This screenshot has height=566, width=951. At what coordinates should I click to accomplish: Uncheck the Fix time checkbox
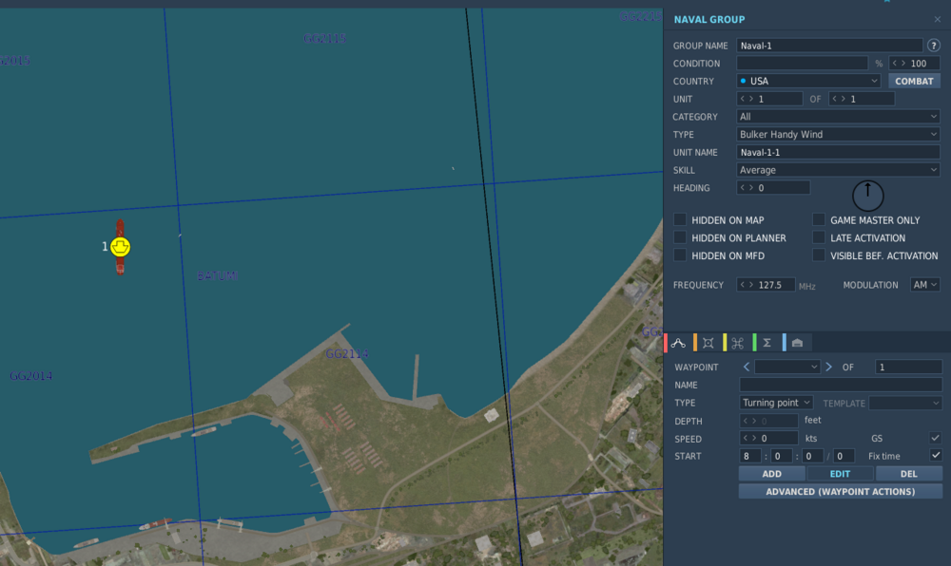point(936,456)
